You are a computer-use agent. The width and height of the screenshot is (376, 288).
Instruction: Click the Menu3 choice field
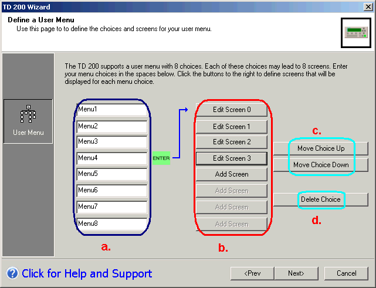click(112, 142)
